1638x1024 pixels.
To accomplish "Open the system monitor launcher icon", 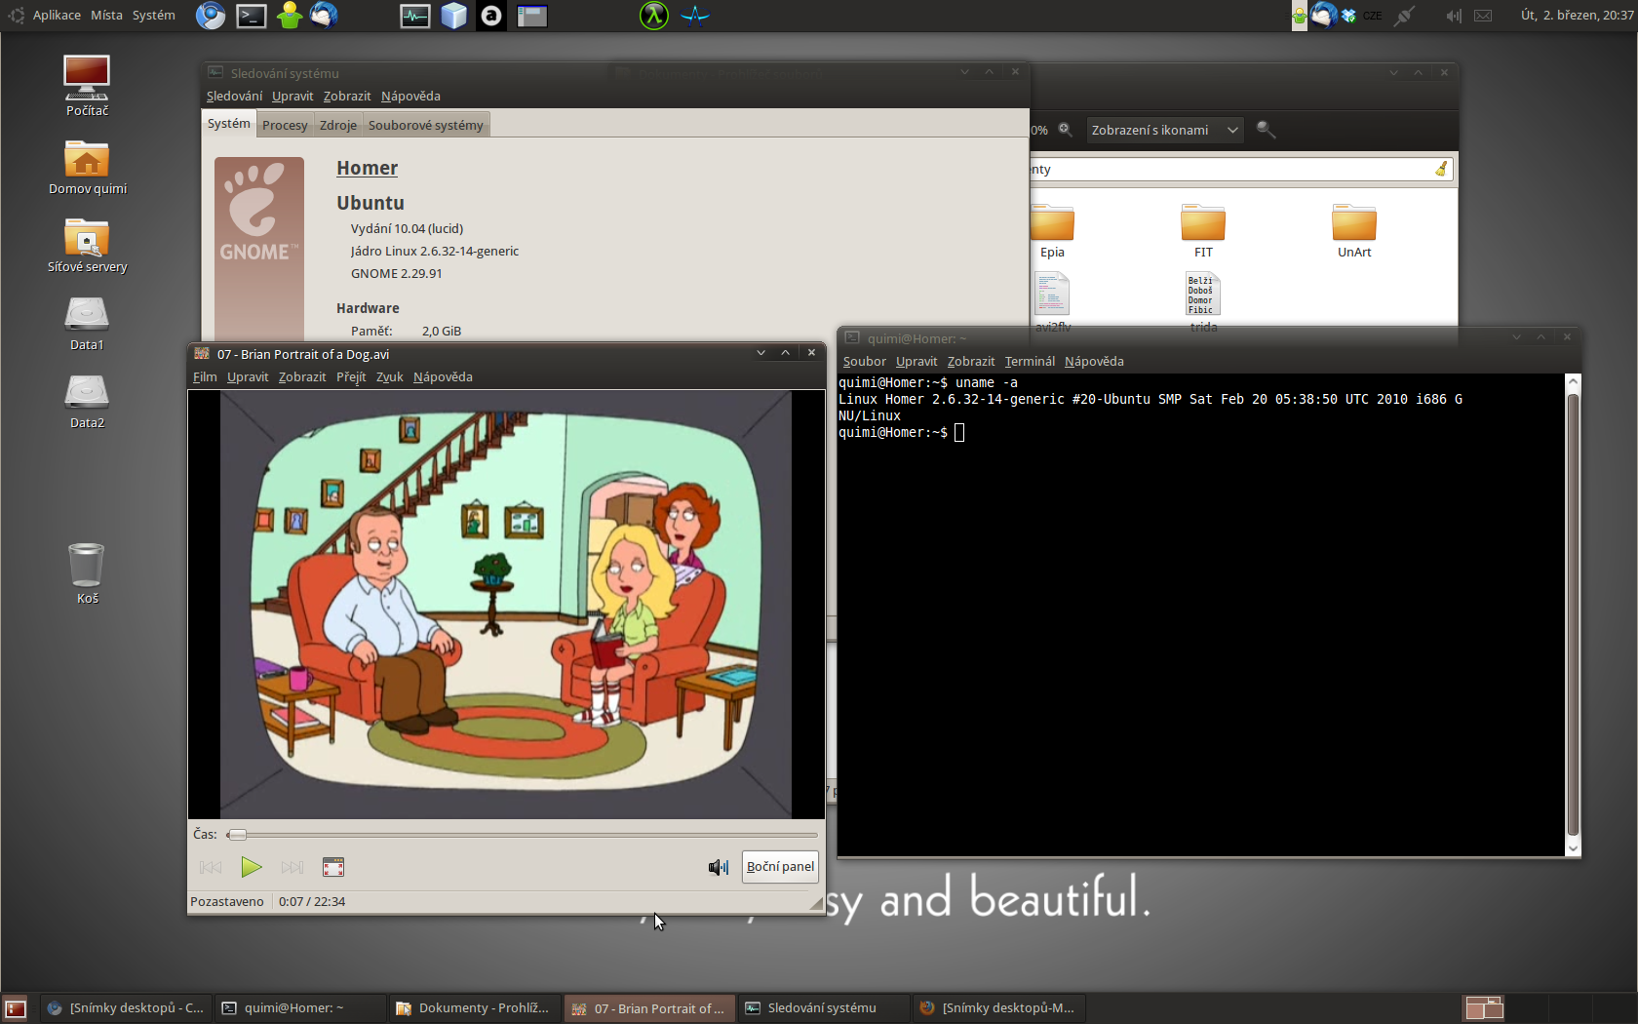I will tap(415, 16).
